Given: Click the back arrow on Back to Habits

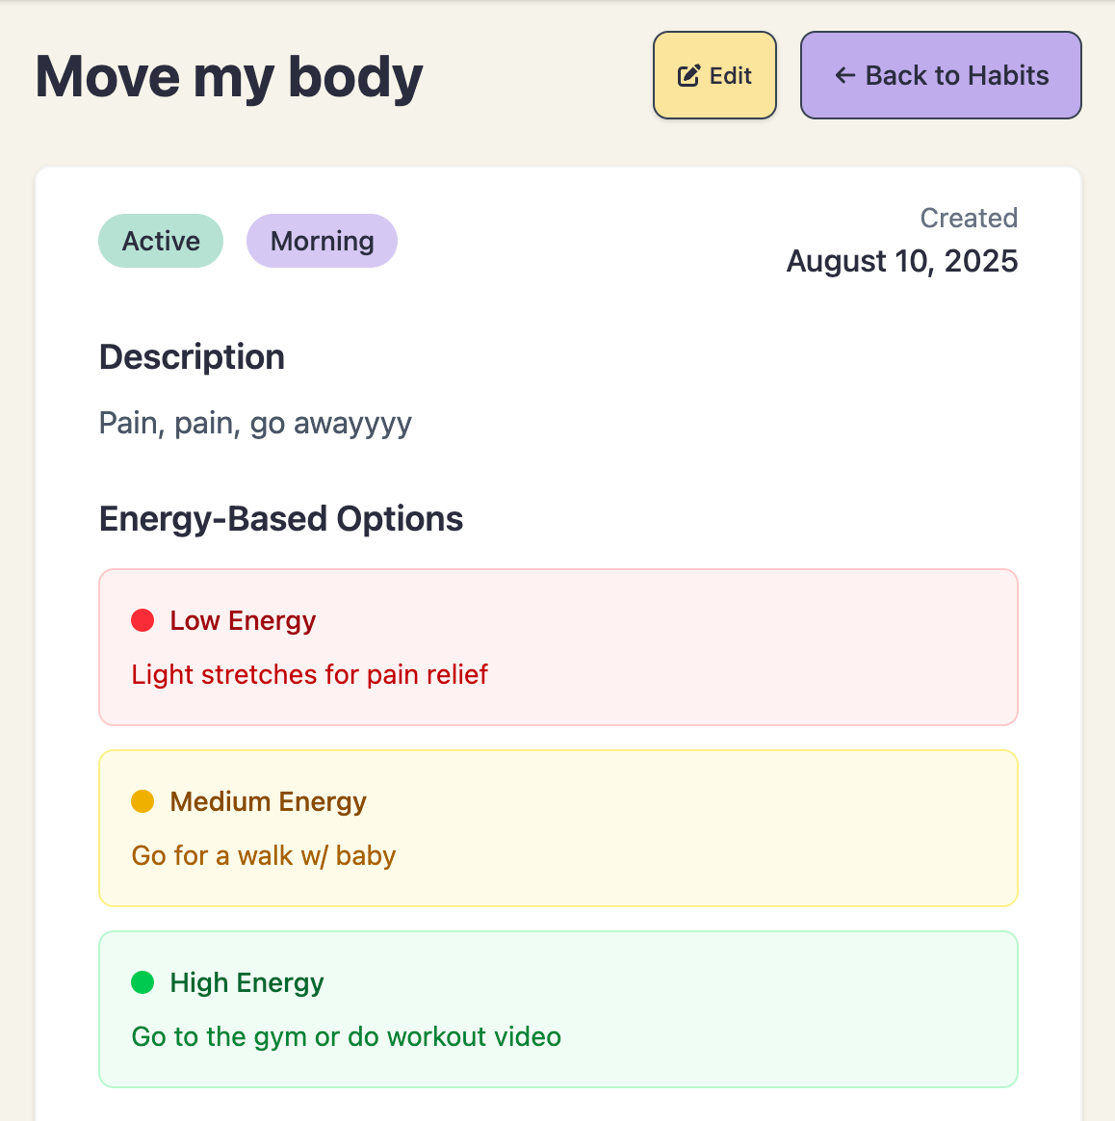Looking at the screenshot, I should pyautogui.click(x=844, y=74).
